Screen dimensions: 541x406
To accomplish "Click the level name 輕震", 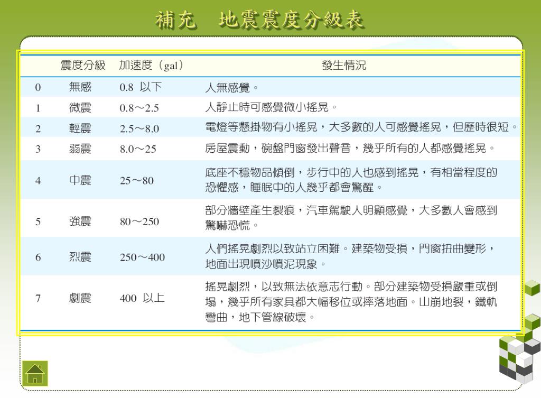I will [x=80, y=128].
